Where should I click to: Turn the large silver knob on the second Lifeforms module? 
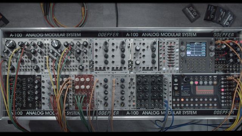click(x=56, y=44)
